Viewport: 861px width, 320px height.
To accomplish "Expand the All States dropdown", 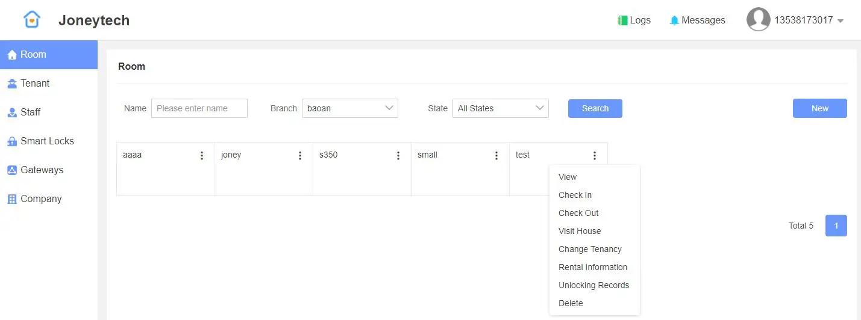I will (500, 108).
